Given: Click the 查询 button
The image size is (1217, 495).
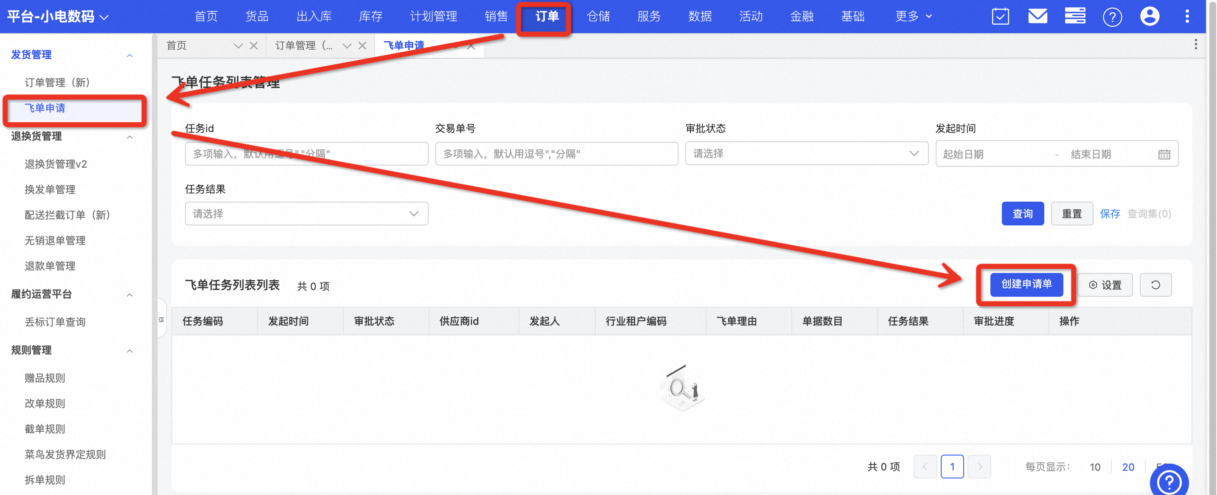Looking at the screenshot, I should pyautogui.click(x=1022, y=214).
